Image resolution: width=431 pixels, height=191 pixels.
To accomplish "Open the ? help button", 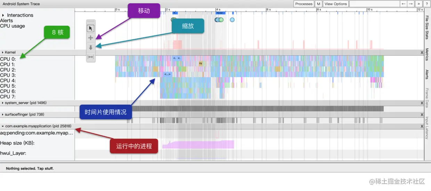I will [426, 4].
